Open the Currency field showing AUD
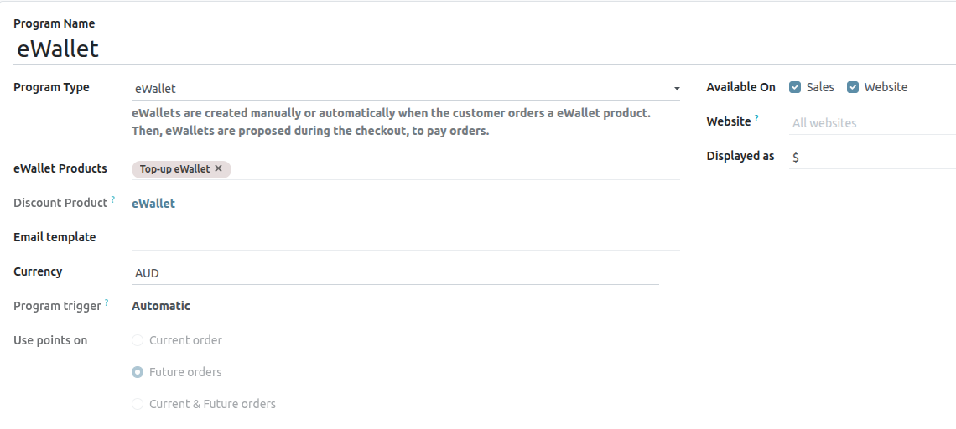Screen dimensions: 956x429 click(394, 273)
